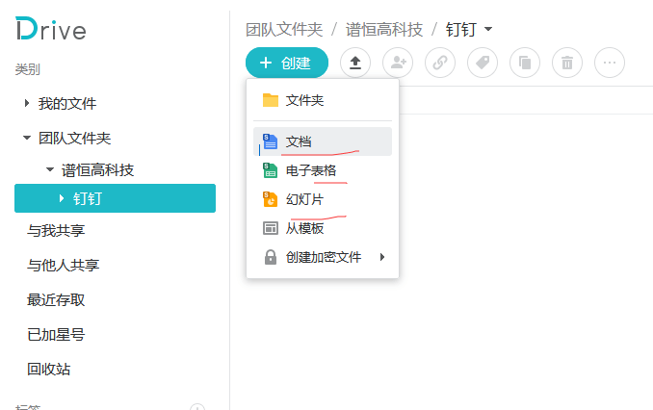Open 已加星号 in the sidebar
This screenshot has width=653, height=410.
[55, 335]
